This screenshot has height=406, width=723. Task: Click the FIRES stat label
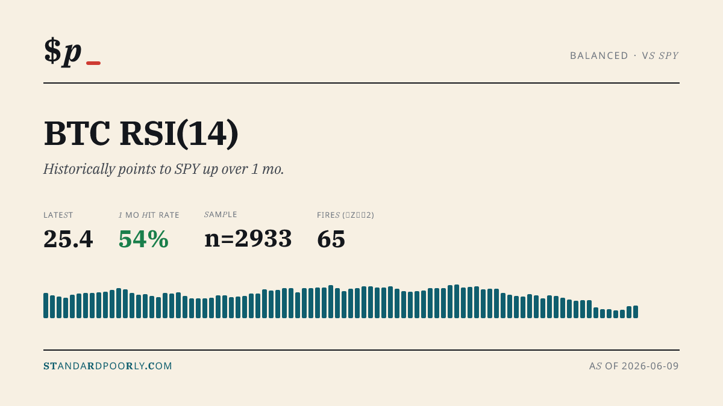pos(345,215)
